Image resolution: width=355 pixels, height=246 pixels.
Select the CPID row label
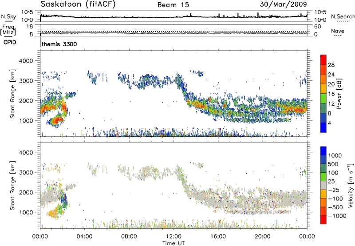[10, 42]
